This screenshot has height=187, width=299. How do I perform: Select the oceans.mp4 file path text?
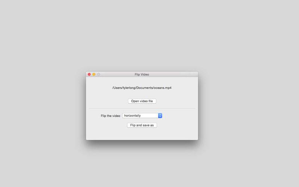[x=142, y=88]
